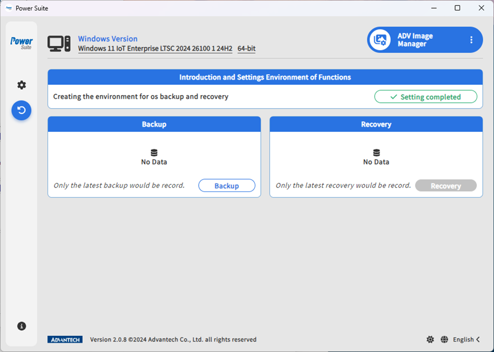Open the settings gear in left sidebar
Viewport: 494px width, 352px height.
point(22,85)
